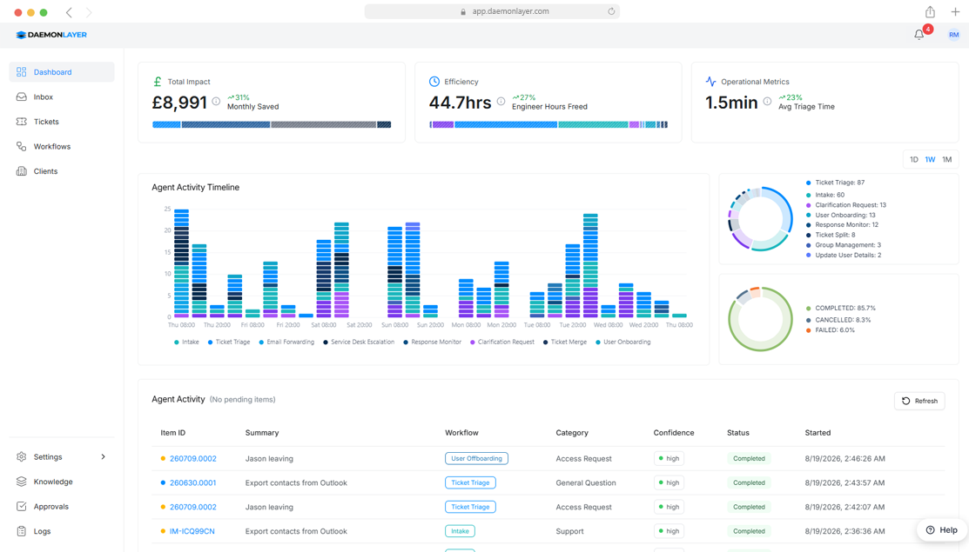This screenshot has height=552, width=969.
Task: Toggle Service Desk Escalation legend entry
Action: (359, 342)
